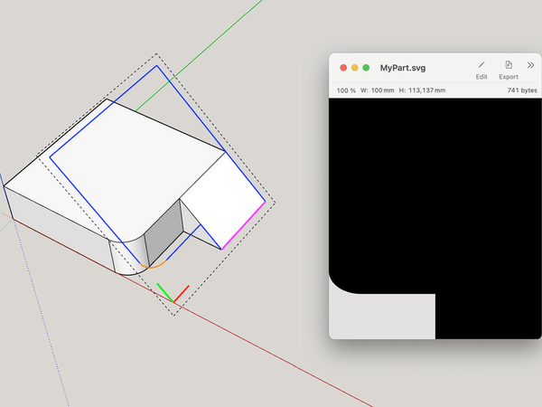
Task: Click the Export document icon
Action: [x=509, y=65]
